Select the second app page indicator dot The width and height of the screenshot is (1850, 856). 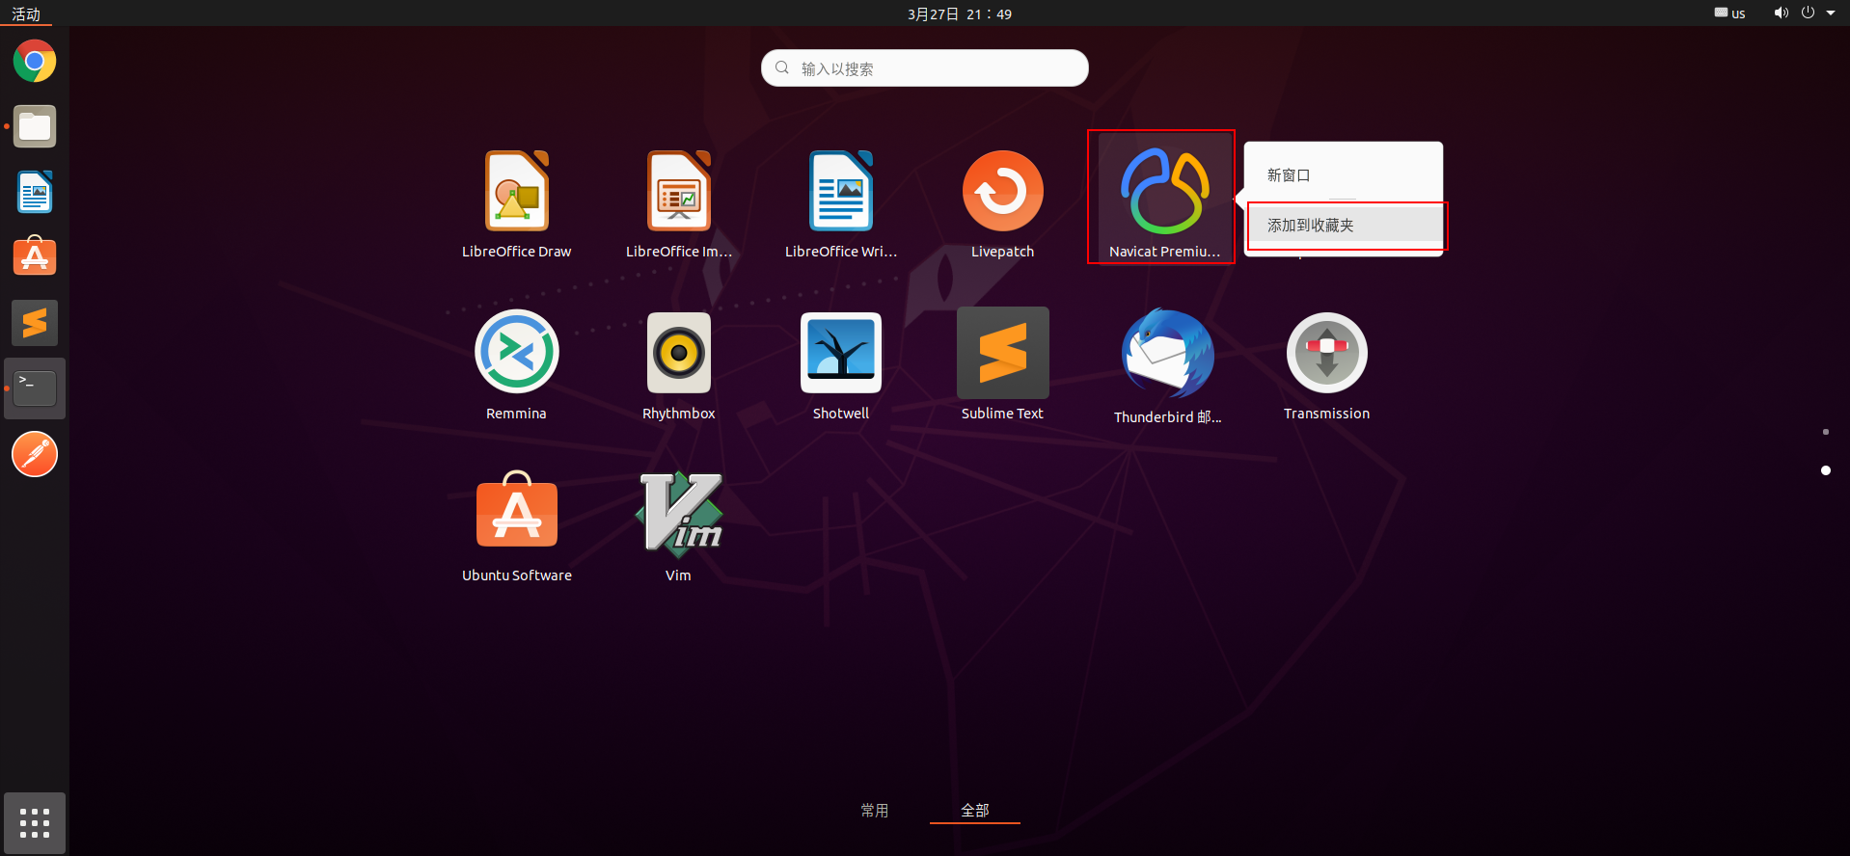(x=1826, y=470)
